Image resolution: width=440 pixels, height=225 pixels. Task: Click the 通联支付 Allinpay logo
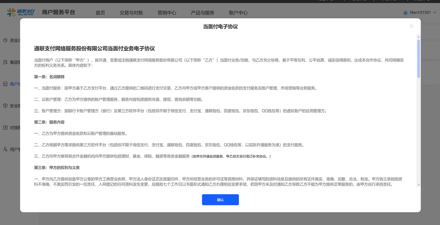point(21,12)
